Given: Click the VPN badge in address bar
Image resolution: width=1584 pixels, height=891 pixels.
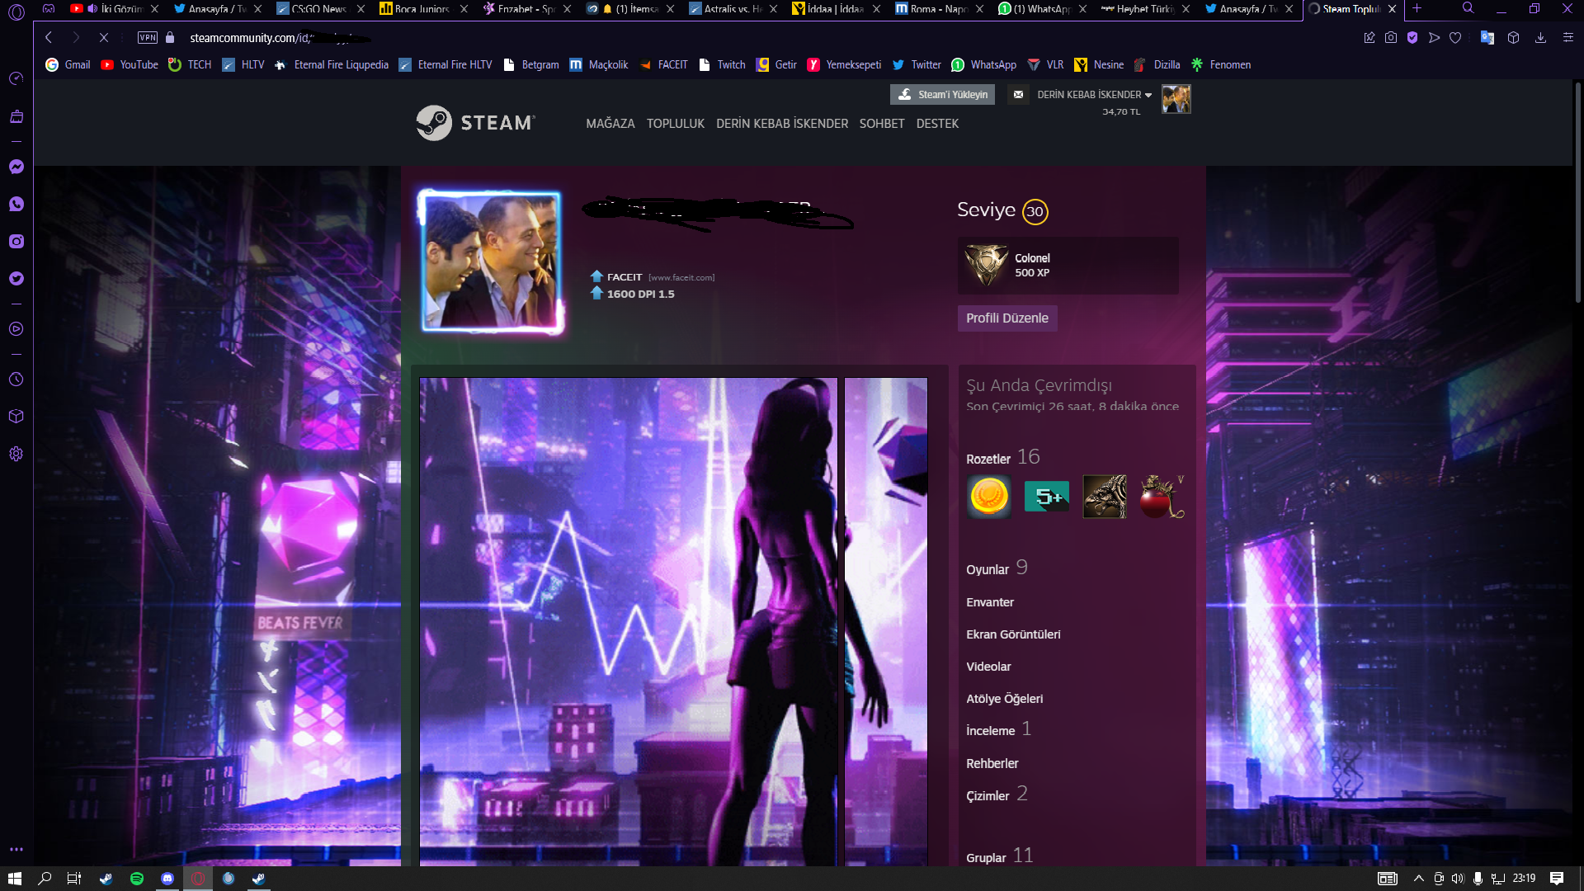Looking at the screenshot, I should 148,37.
